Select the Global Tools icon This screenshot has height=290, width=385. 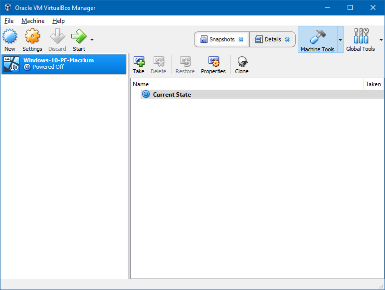tap(361, 37)
